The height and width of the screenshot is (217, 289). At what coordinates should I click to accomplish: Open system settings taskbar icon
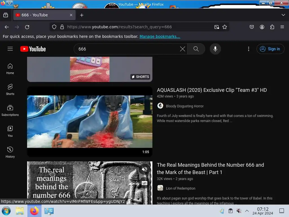click(49, 211)
